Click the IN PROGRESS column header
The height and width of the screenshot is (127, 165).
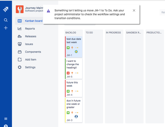pos(113,33)
